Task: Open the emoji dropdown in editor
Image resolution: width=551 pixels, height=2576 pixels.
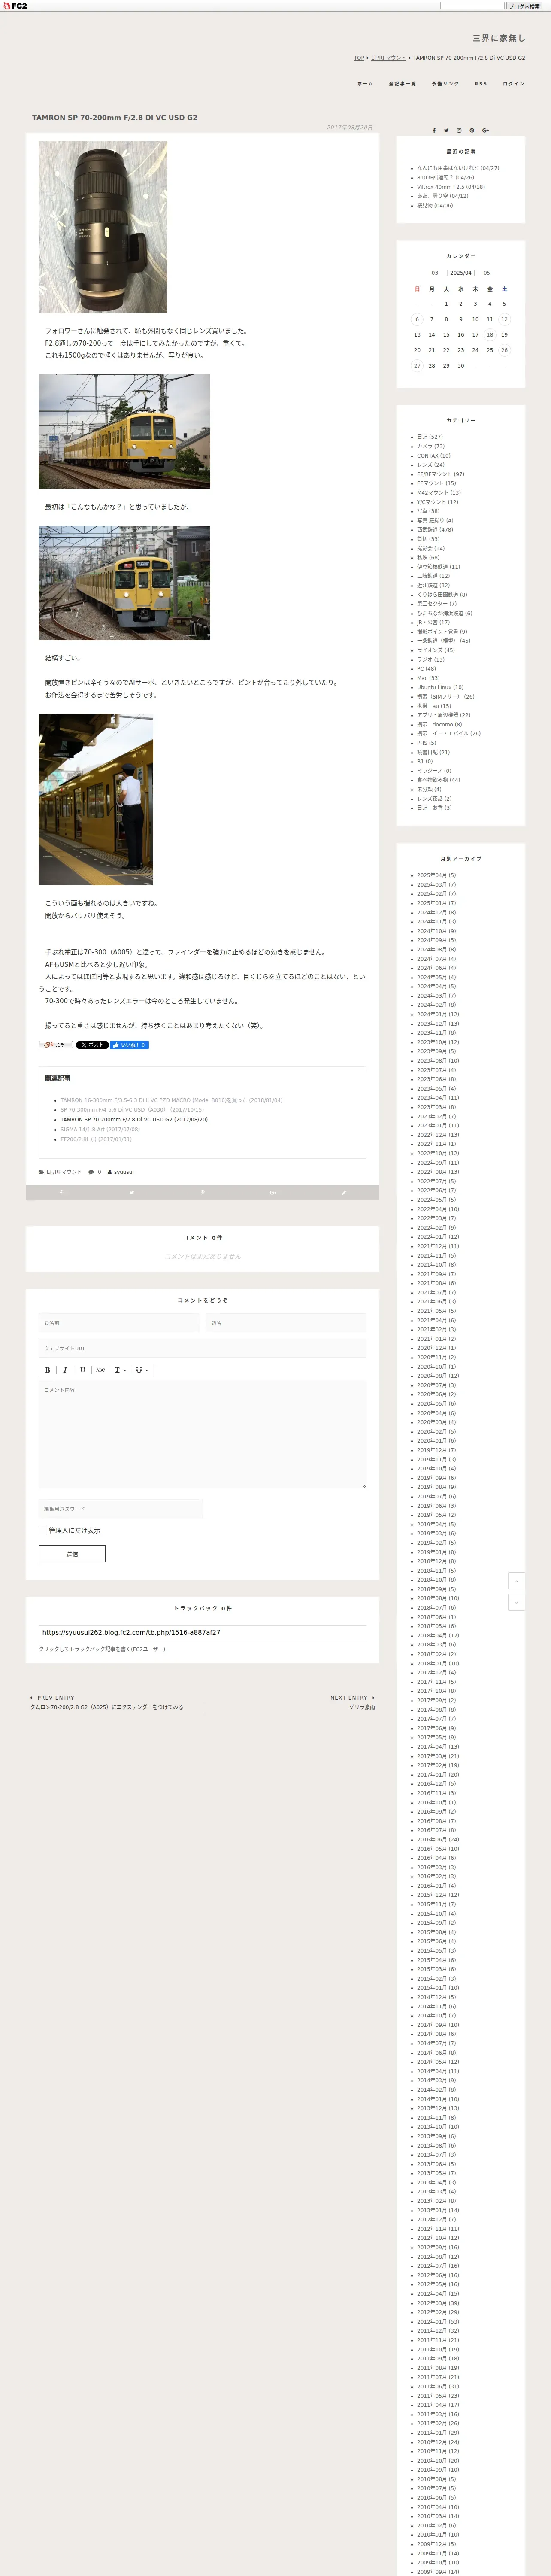Action: click(x=142, y=1370)
